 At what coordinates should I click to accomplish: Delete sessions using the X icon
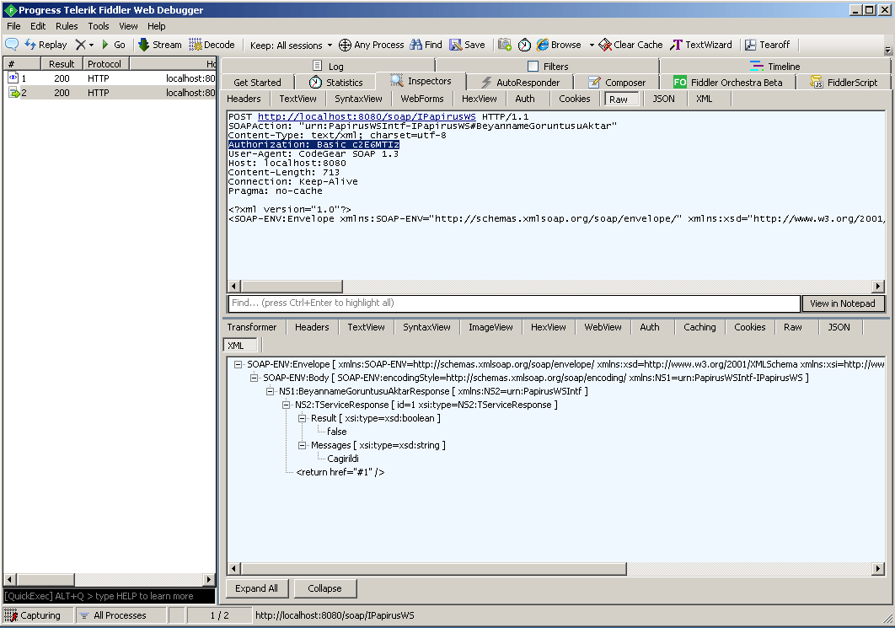click(82, 45)
